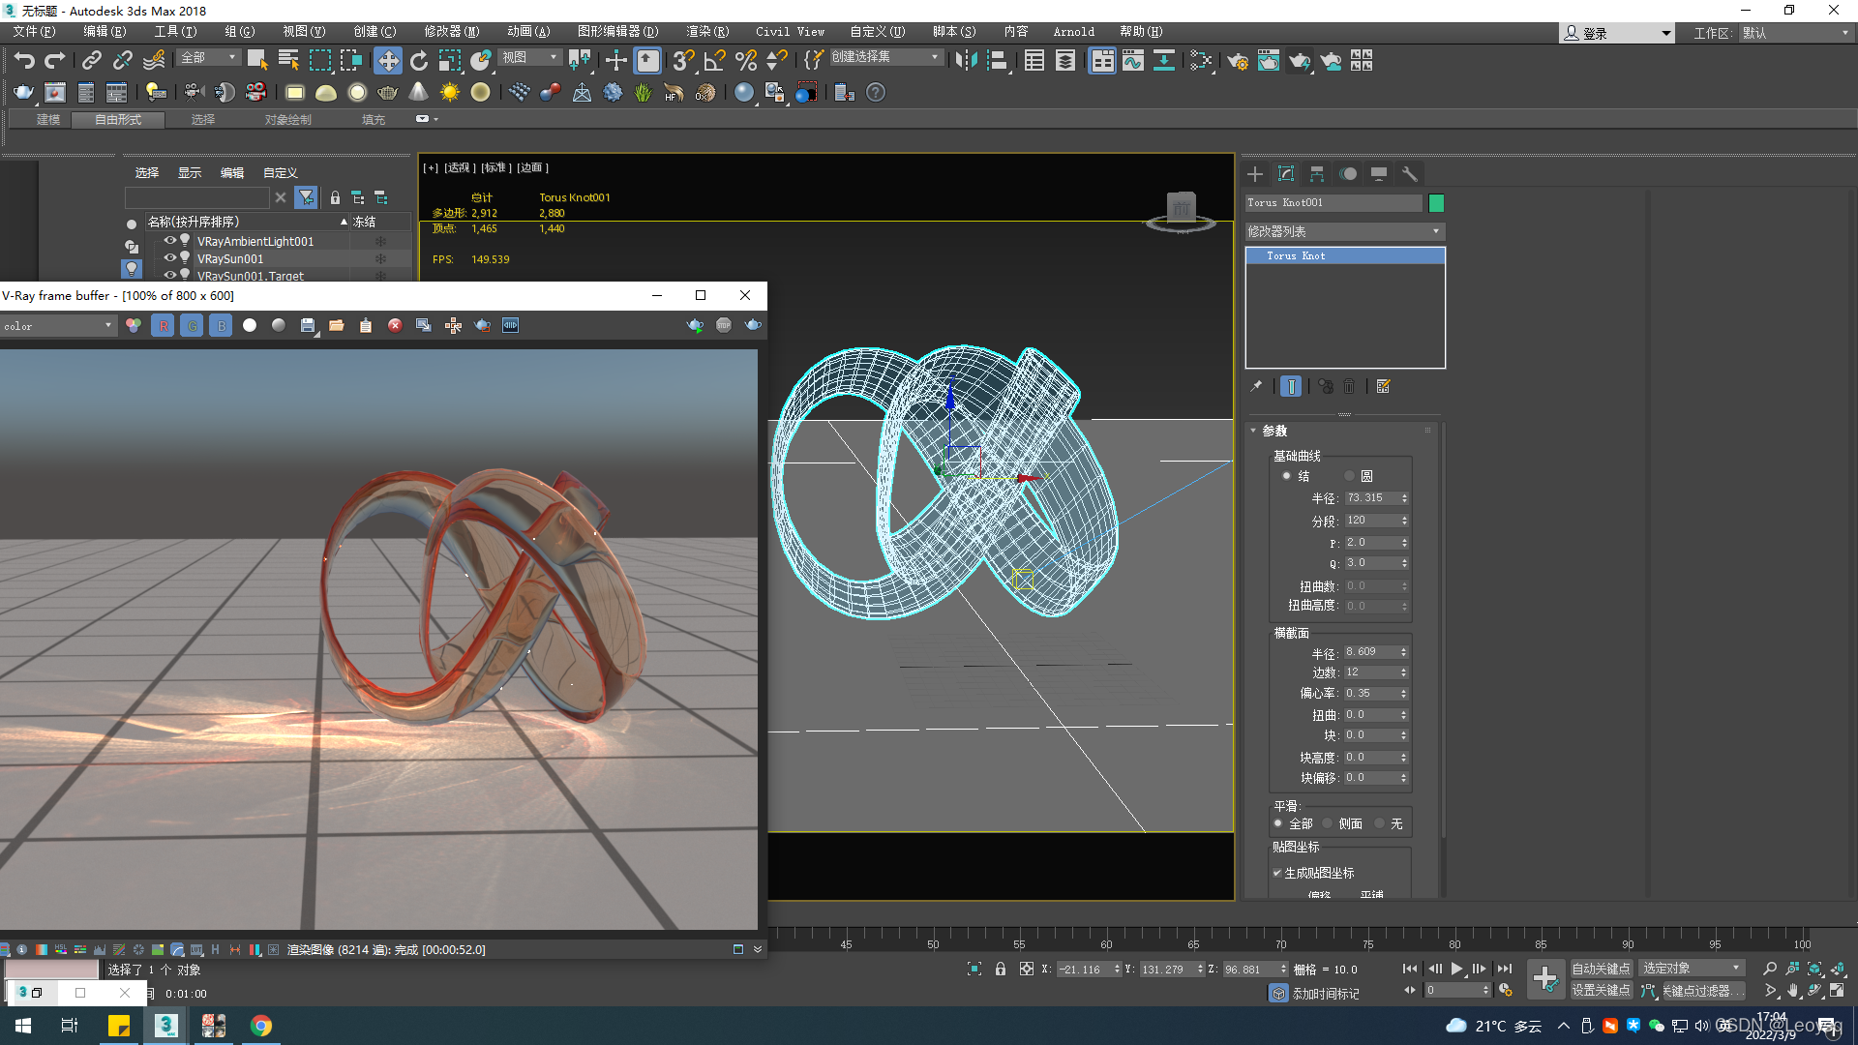Click the 设置关键点 button
1858x1045 pixels.
point(1601,991)
